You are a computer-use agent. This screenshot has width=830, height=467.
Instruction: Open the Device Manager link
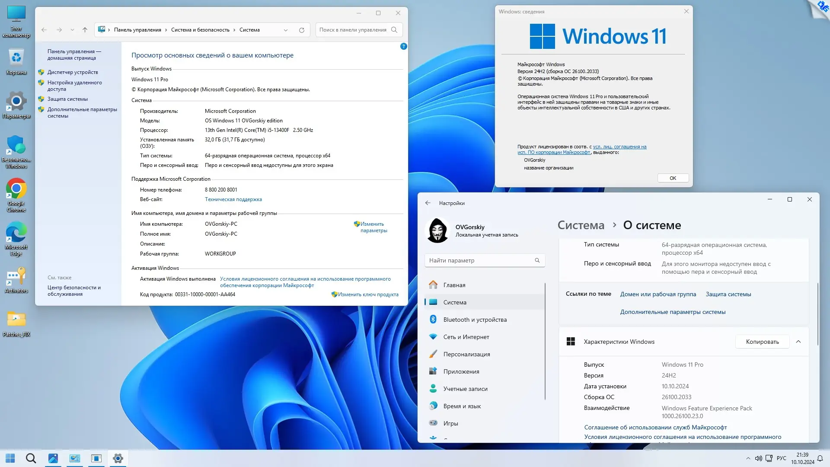tap(73, 72)
